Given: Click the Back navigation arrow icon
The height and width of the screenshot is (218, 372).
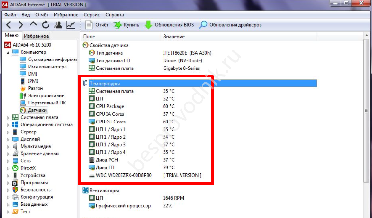Looking at the screenshot, I should coord(9,25).
